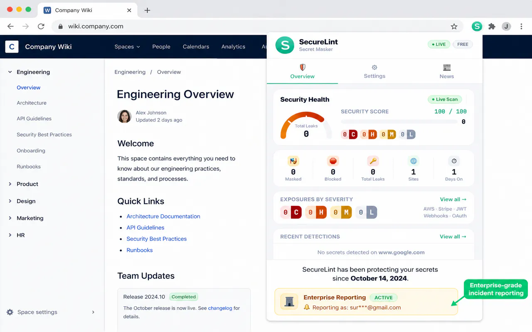Open the changelog link in release note
Viewport: 532px width, 332px height.
[220, 308]
